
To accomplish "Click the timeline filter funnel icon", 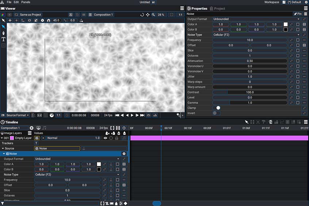I will 2,203.
